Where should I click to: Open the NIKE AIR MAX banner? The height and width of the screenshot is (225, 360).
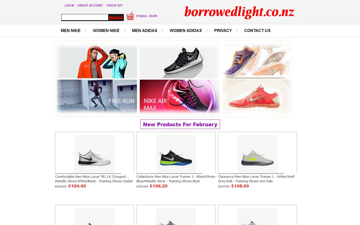coord(179,97)
